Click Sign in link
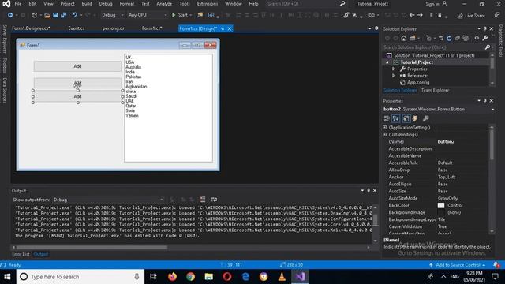The height and width of the screenshot is (284, 505). [x=432, y=4]
